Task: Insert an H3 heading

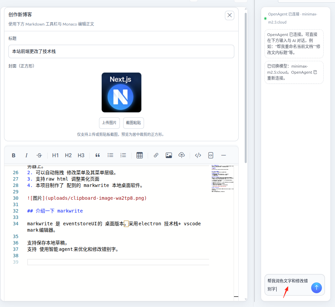Action: click(x=81, y=155)
